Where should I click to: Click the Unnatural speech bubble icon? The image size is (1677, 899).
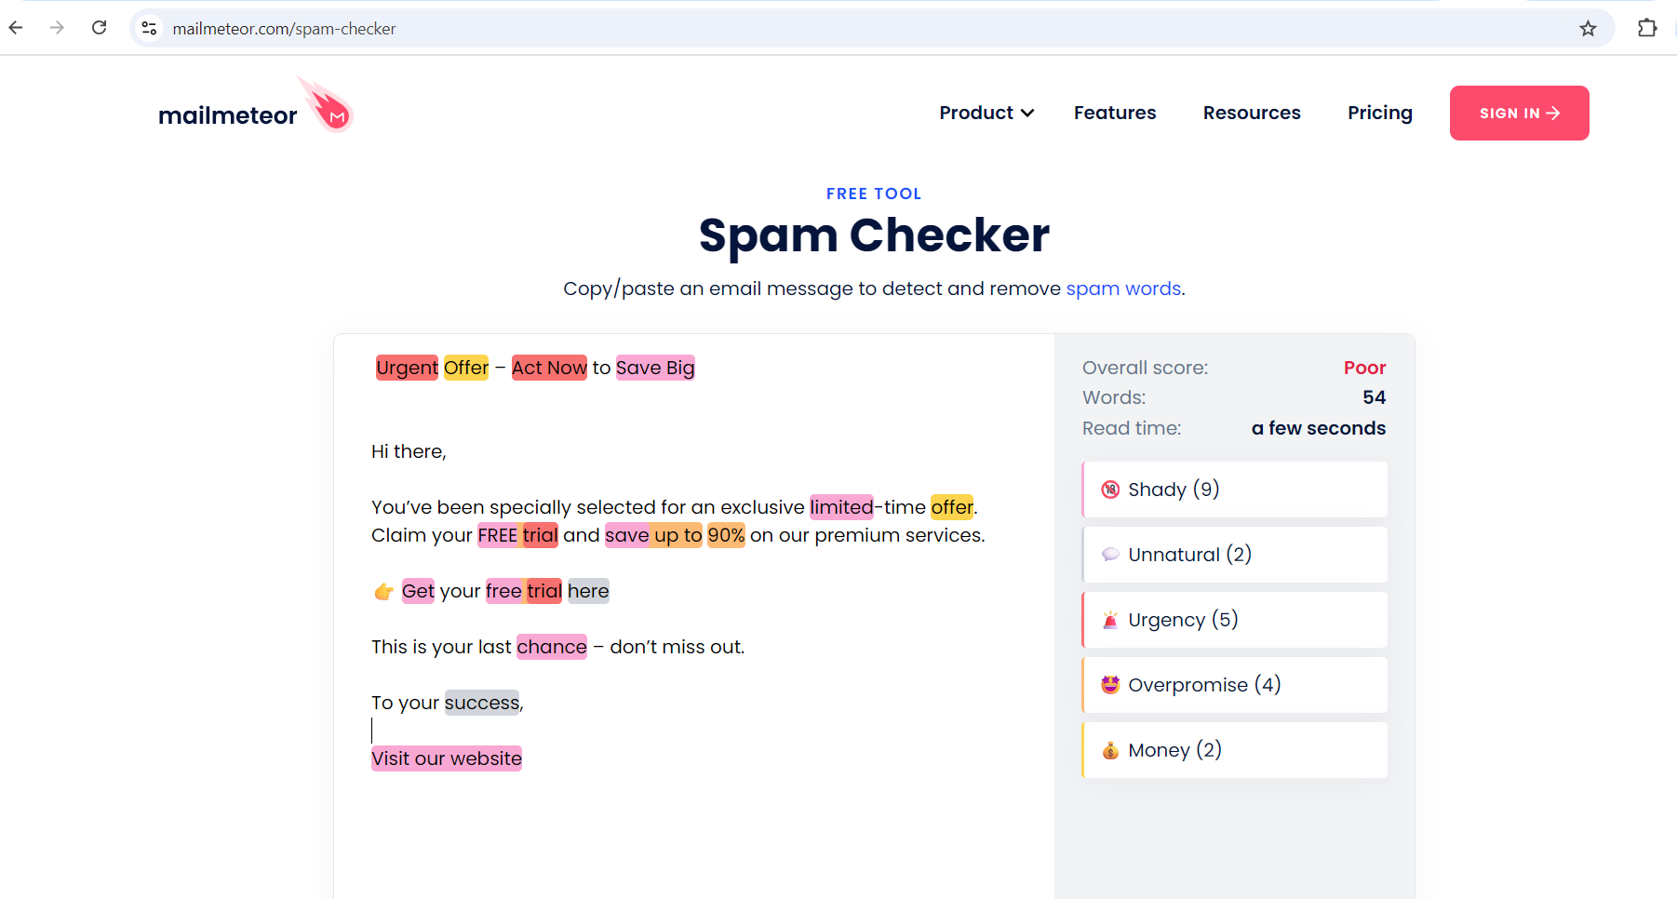point(1110,555)
